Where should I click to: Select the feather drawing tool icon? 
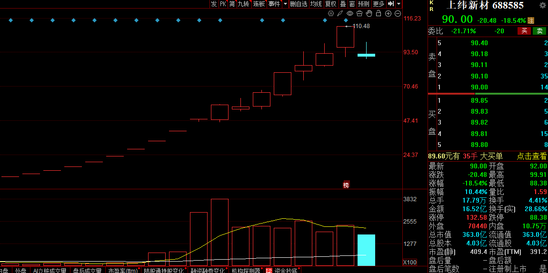340,14
